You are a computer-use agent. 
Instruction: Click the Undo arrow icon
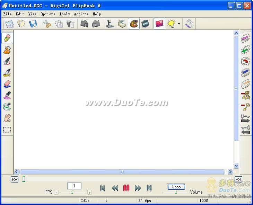pos(84,24)
